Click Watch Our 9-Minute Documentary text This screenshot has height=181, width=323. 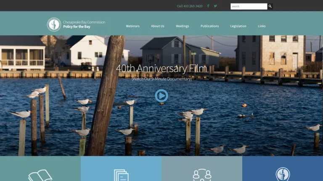pyautogui.click(x=161, y=79)
